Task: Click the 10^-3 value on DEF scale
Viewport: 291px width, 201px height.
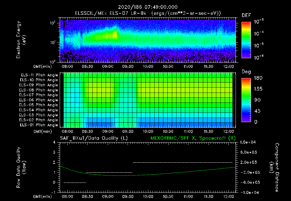Action: click(259, 21)
